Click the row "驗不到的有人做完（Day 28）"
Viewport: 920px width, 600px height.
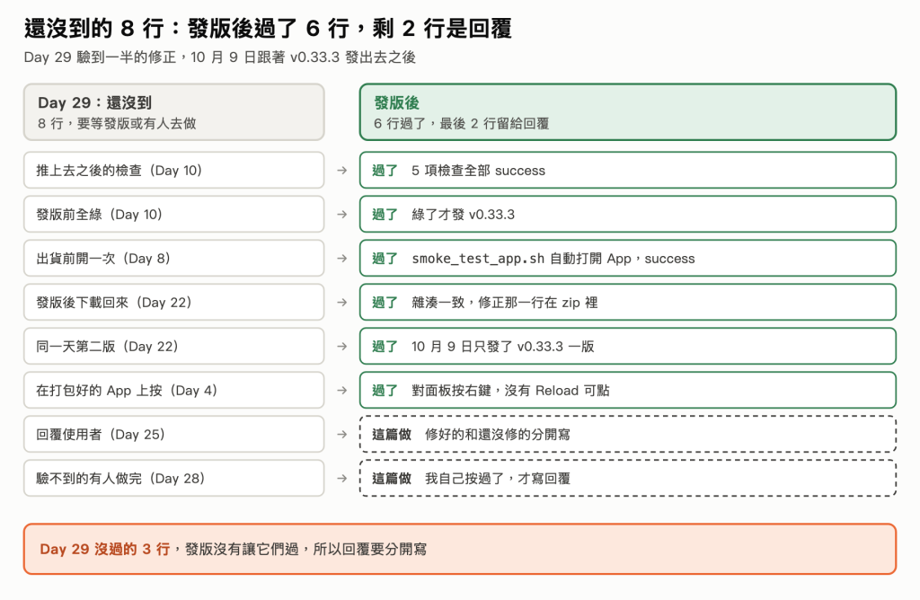point(173,478)
